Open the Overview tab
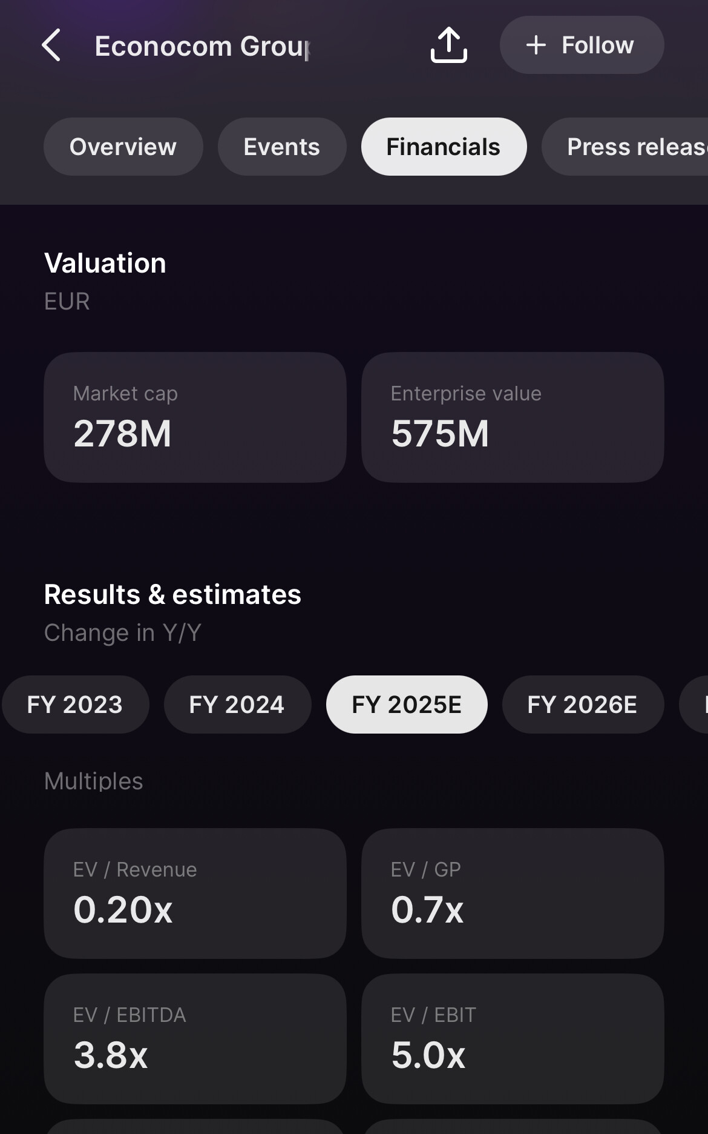708x1134 pixels. (123, 147)
